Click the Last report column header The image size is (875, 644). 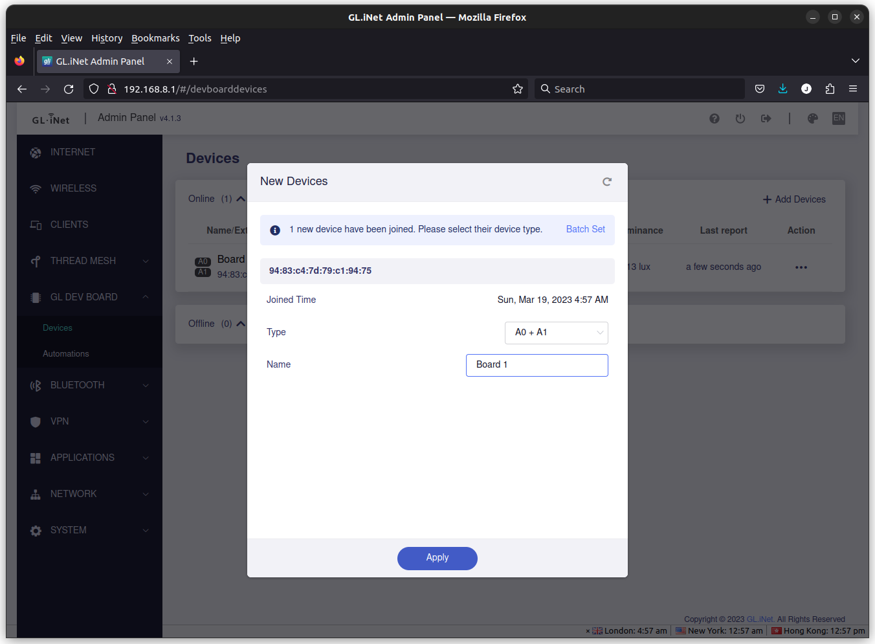coord(724,230)
